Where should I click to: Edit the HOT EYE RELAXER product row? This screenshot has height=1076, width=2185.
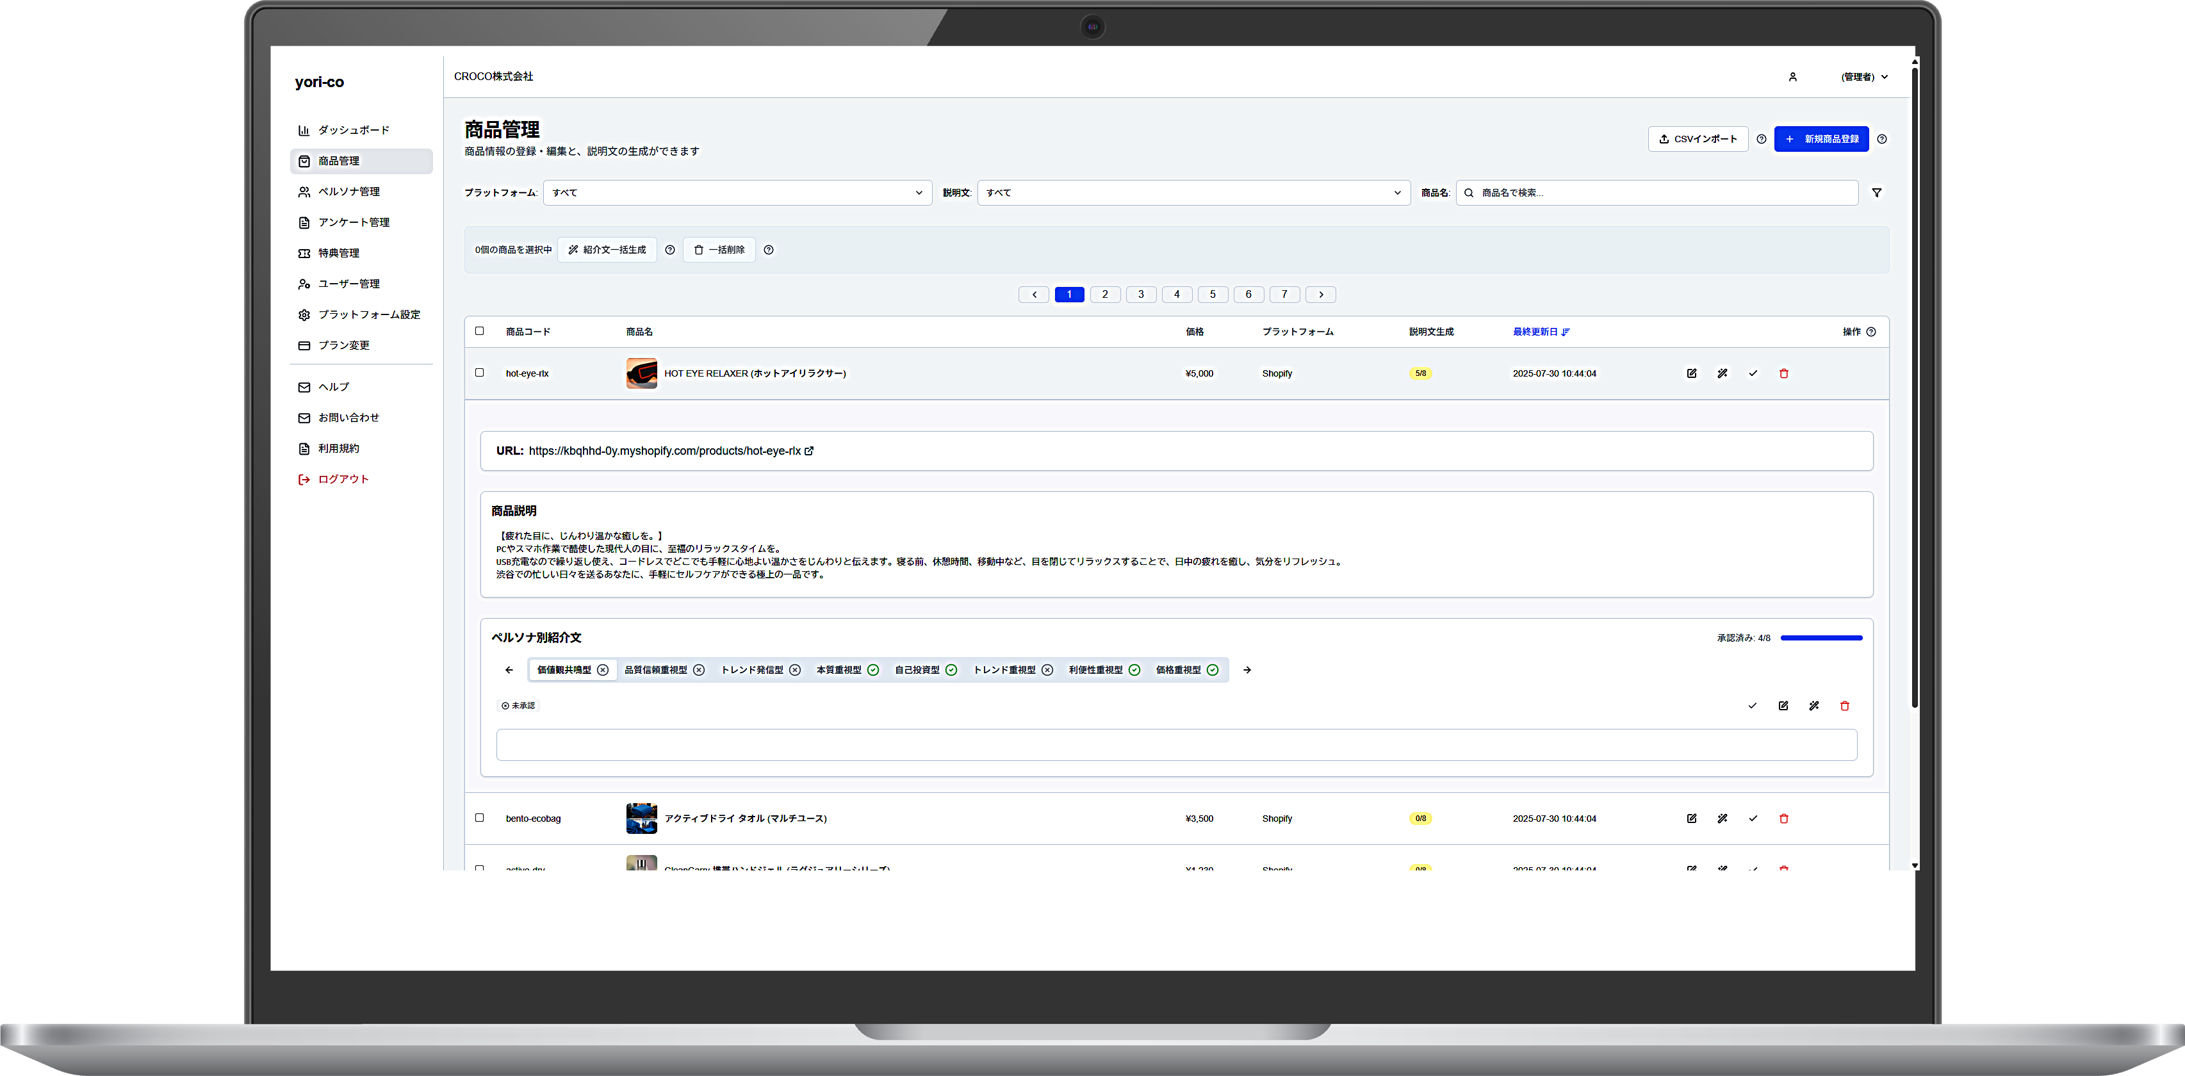(1691, 373)
